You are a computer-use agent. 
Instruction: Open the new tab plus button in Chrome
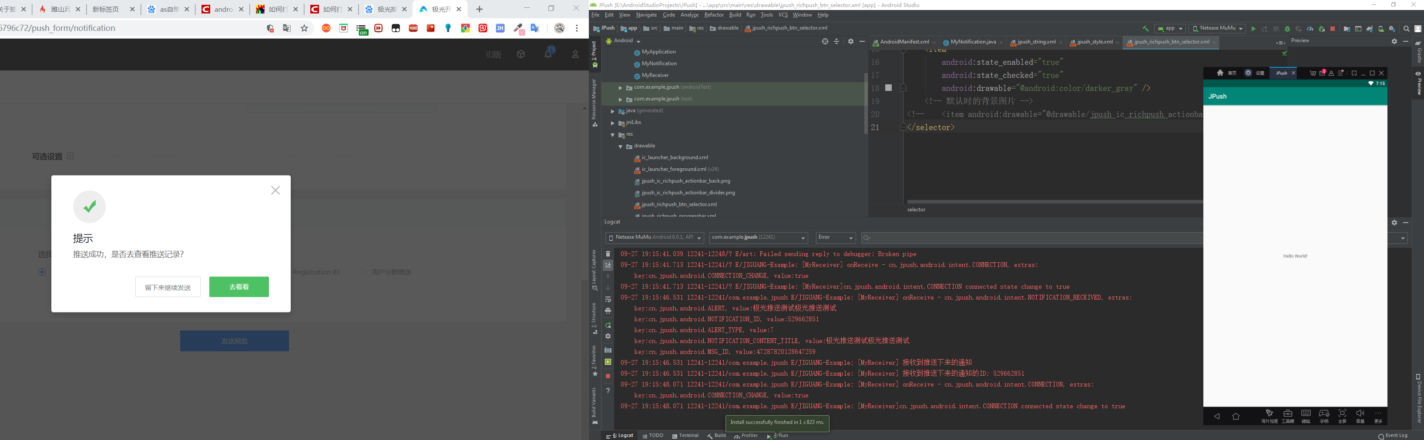pos(479,10)
